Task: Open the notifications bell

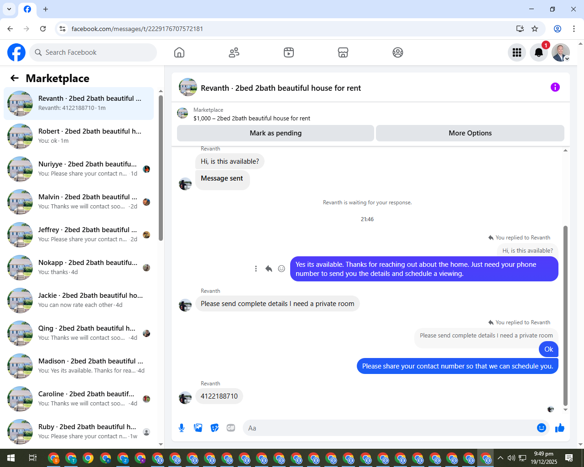Action: [539, 52]
